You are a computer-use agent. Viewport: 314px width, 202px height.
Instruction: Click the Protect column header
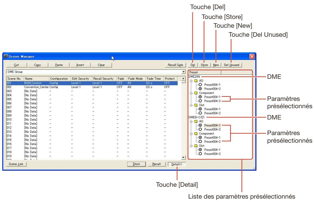[171, 79]
